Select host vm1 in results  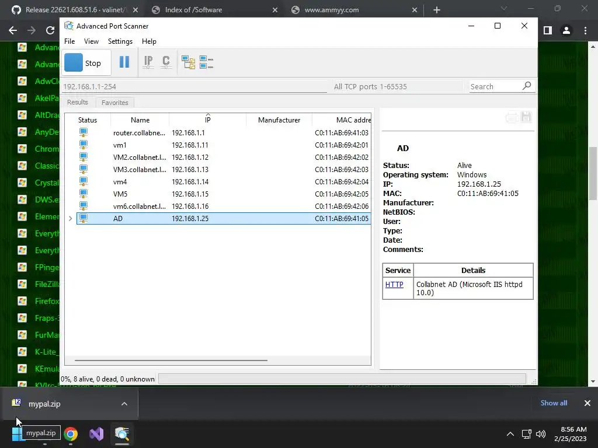tap(224, 145)
